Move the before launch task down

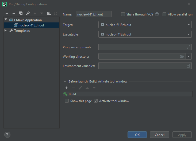[94, 88]
